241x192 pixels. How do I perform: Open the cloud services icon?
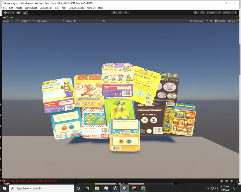[18, 13]
